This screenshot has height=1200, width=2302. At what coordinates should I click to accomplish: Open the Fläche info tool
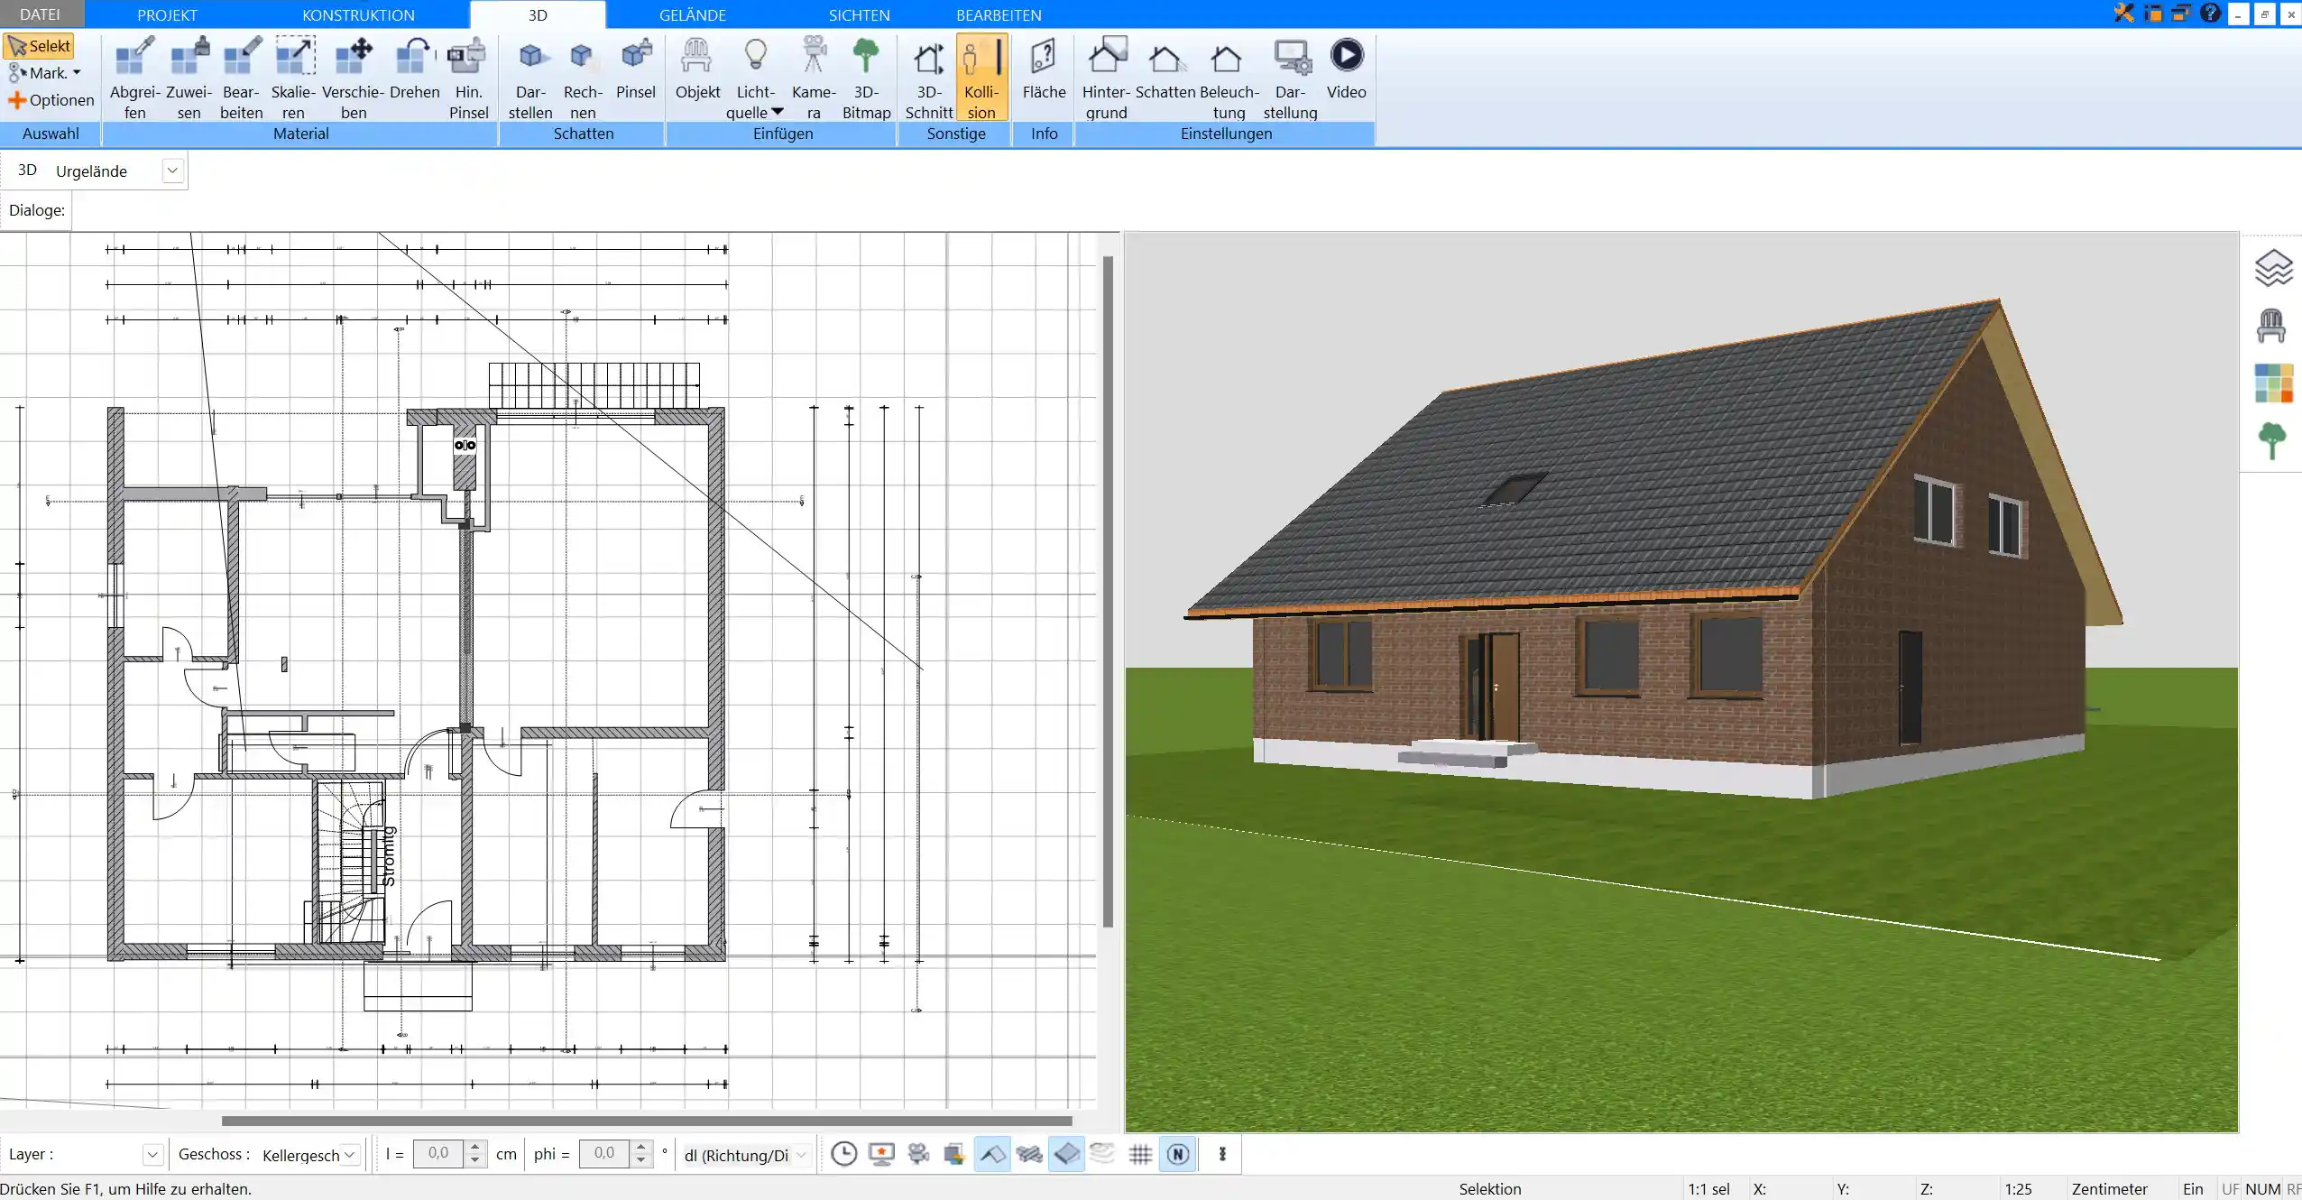click(x=1044, y=69)
